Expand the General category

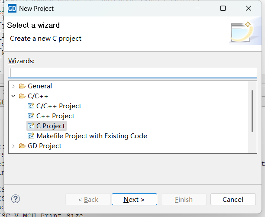(13, 86)
